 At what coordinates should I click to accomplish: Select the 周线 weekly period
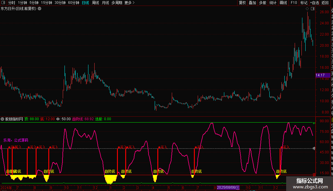(x=95, y=3)
